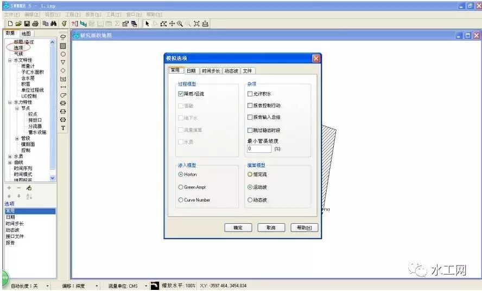Select 时间序列 in the data tree

coord(23,169)
